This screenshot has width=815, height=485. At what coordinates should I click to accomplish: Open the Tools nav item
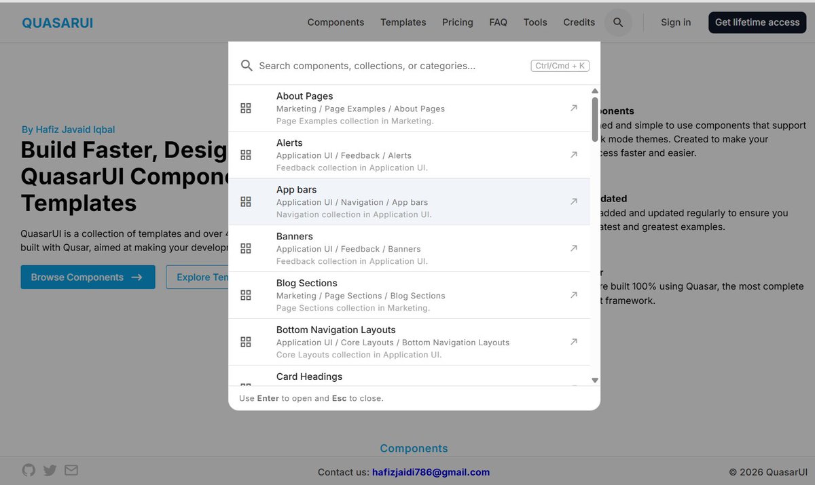click(x=535, y=22)
